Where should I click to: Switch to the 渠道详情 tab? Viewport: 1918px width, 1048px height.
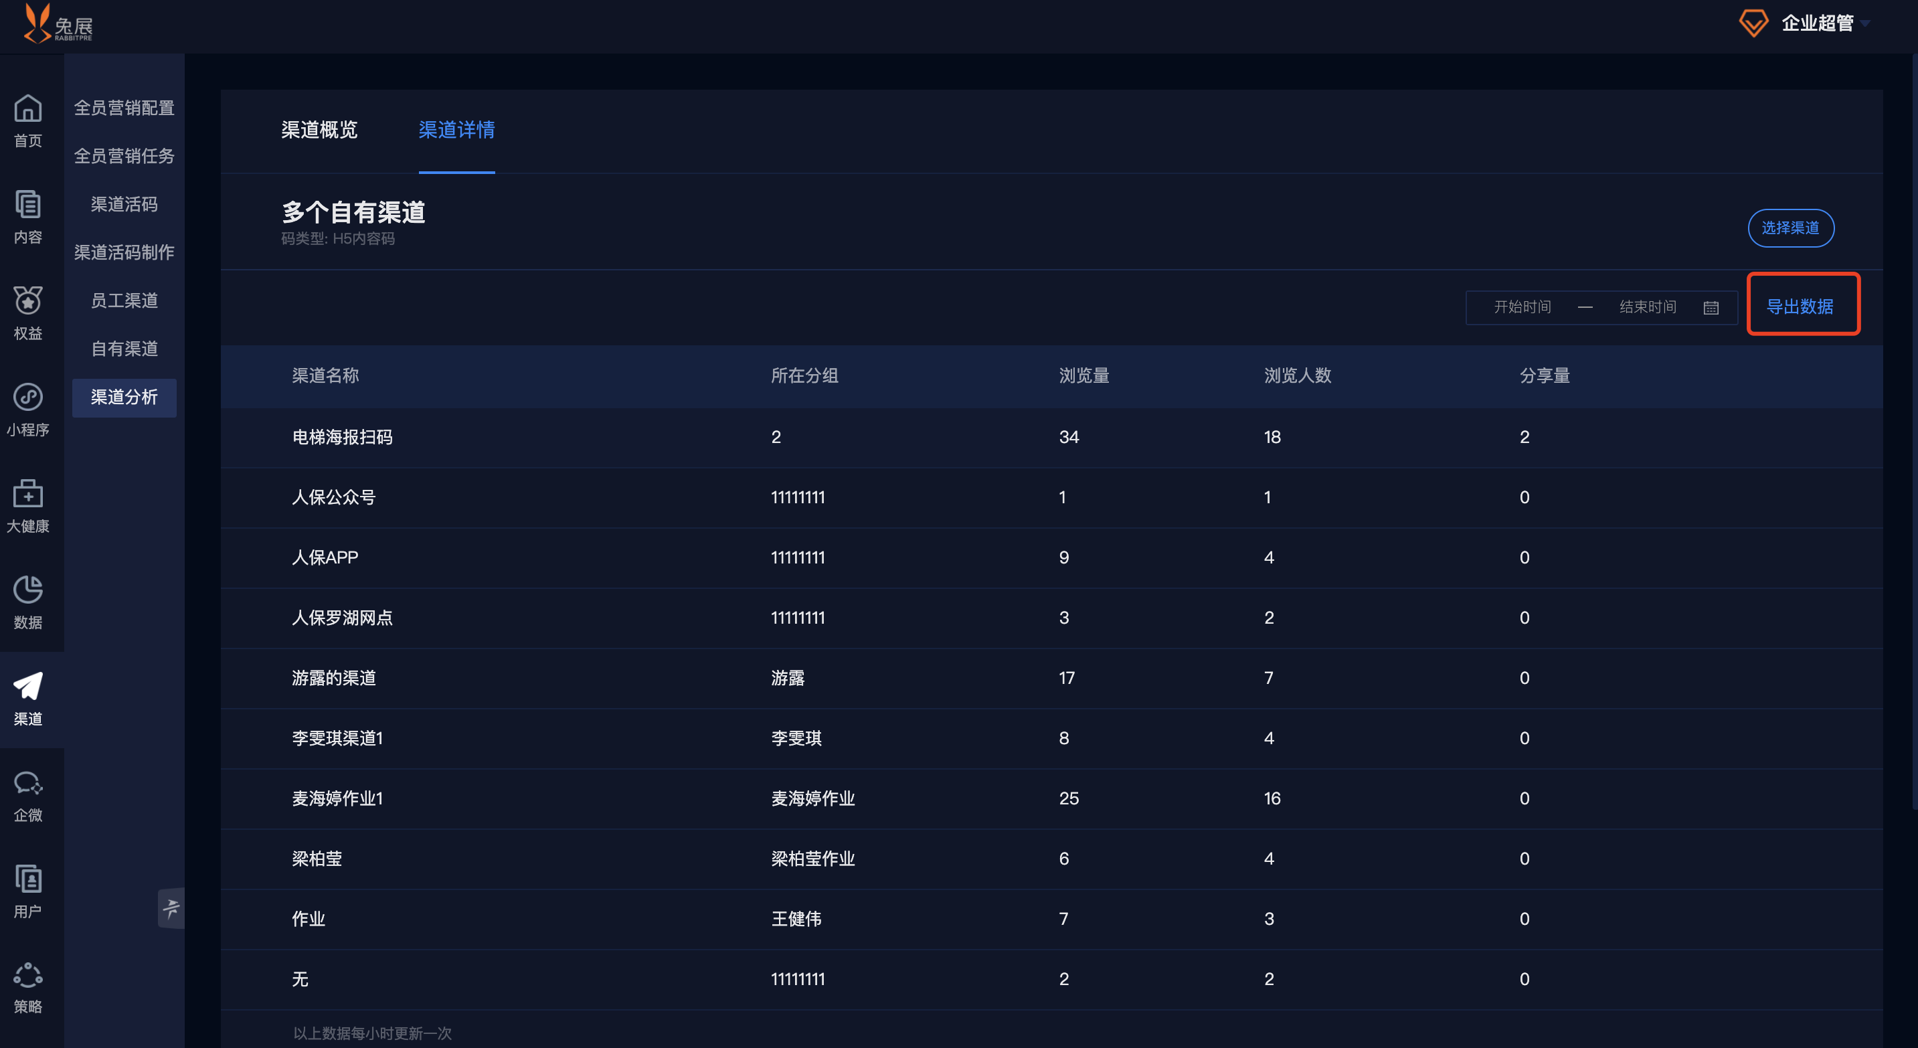pyautogui.click(x=456, y=130)
